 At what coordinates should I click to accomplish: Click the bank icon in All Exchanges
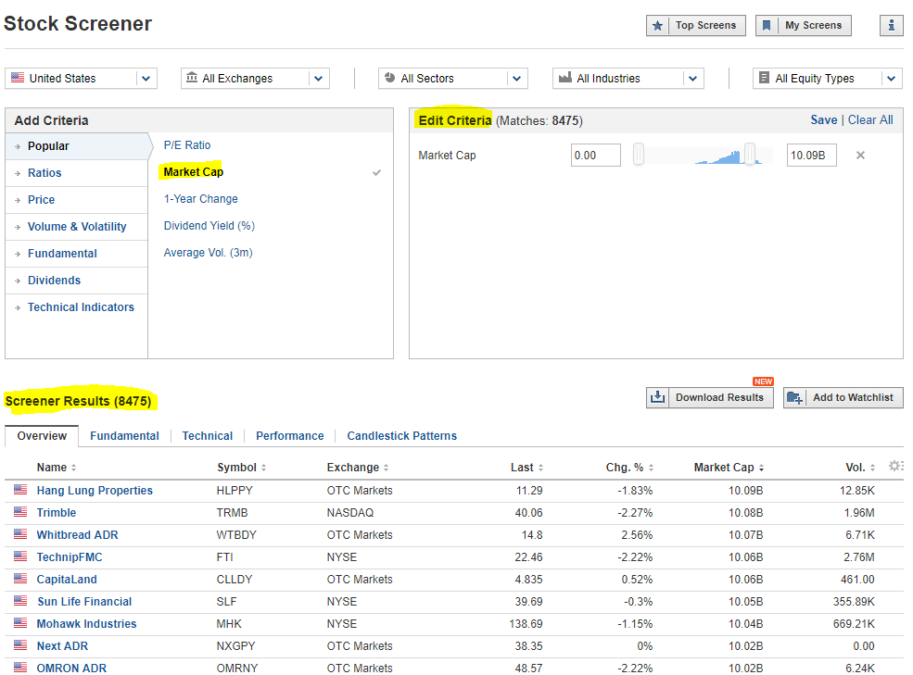pos(192,78)
